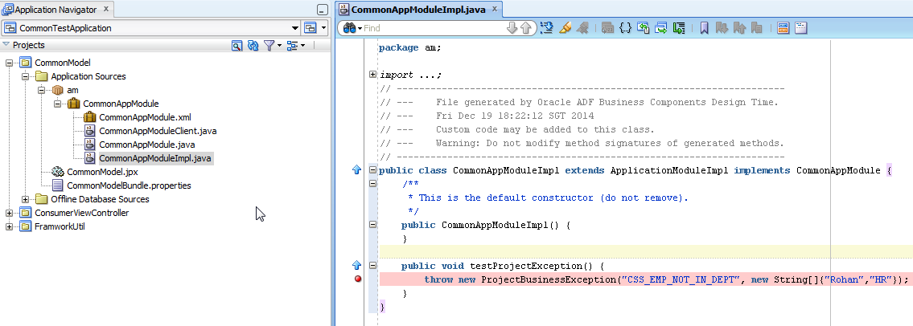Open the Find binoculars search options

(353, 28)
